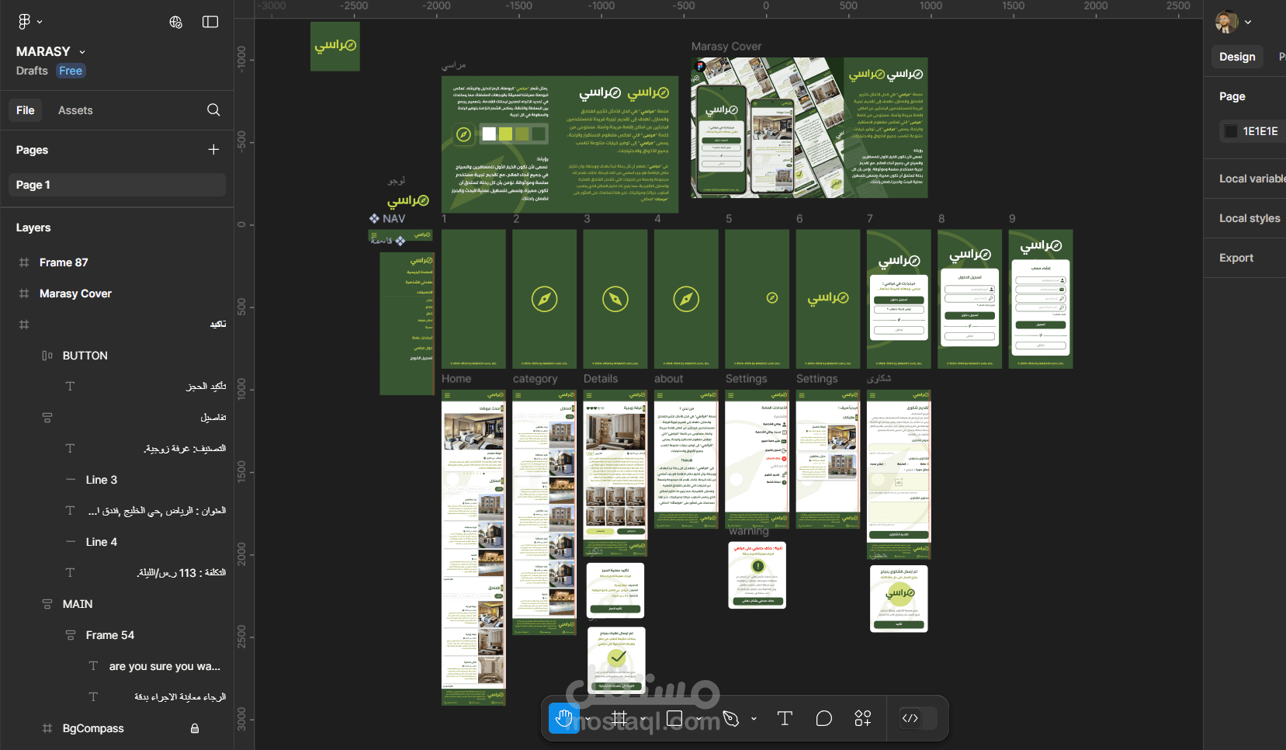The image size is (1286, 750).
Task: Toggle the sidebar panel layout icon
Action: coord(210,22)
